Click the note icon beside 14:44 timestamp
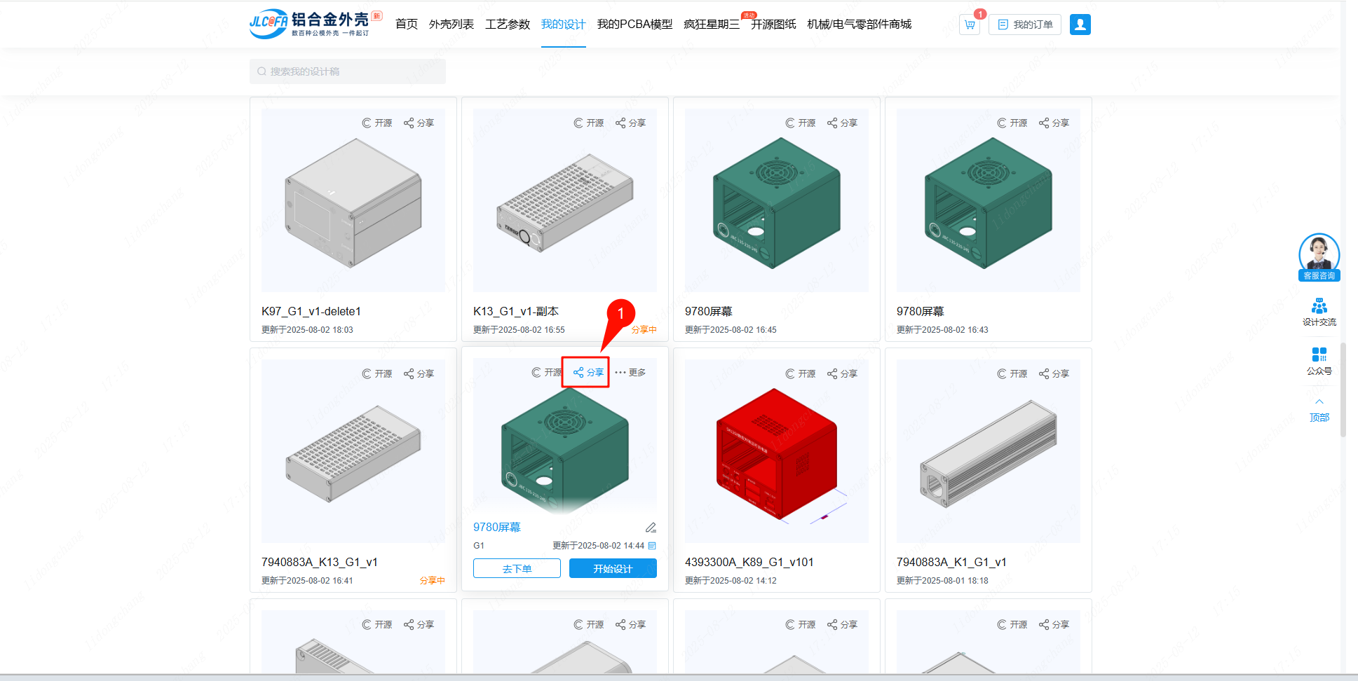 point(652,546)
